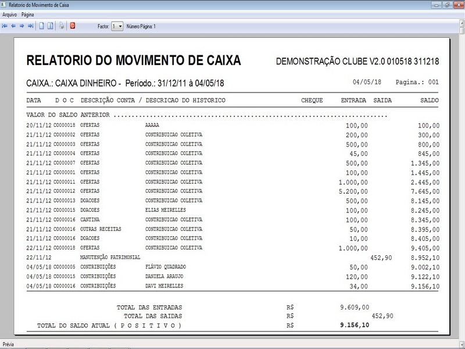Click the DATA column header
The width and height of the screenshot is (465, 349).
point(34,100)
